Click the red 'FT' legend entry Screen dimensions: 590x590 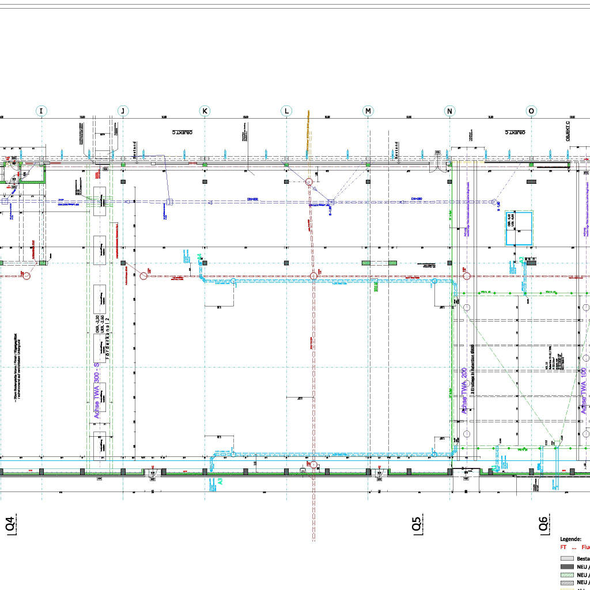(563, 547)
